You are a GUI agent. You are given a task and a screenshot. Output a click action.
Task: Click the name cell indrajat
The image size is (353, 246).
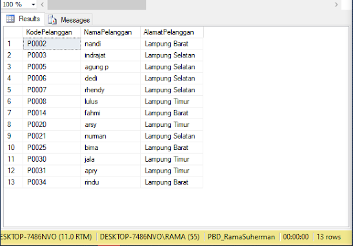pos(110,55)
